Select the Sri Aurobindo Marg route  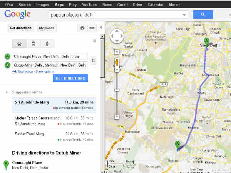tap(54, 105)
